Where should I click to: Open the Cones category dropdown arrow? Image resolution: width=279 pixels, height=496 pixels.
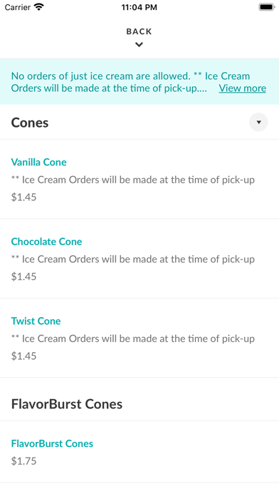tap(258, 122)
